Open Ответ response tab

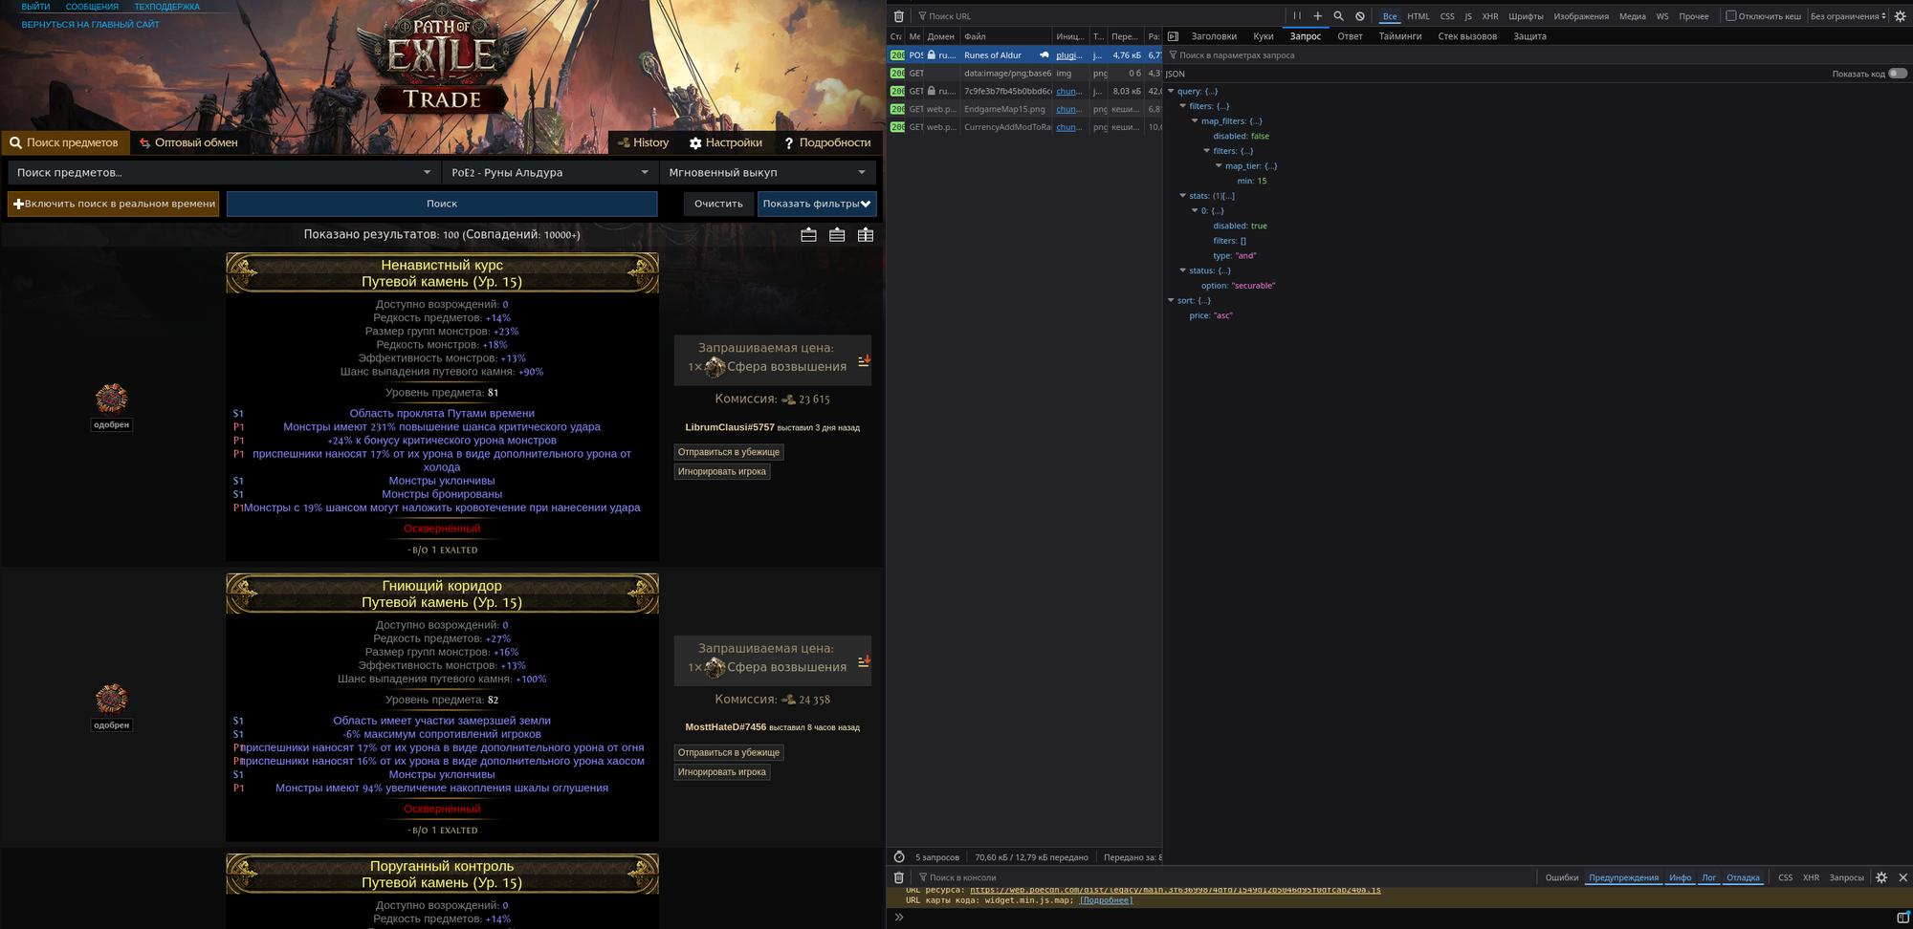[1350, 36]
